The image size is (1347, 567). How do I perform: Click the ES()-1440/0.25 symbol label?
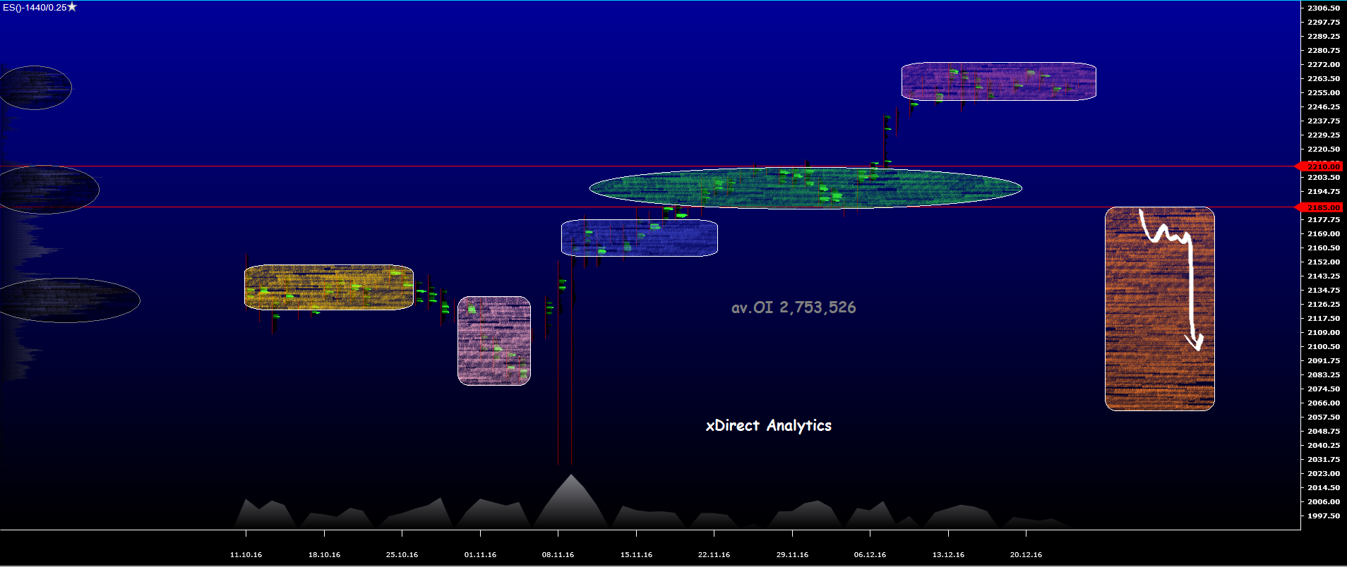(34, 7)
